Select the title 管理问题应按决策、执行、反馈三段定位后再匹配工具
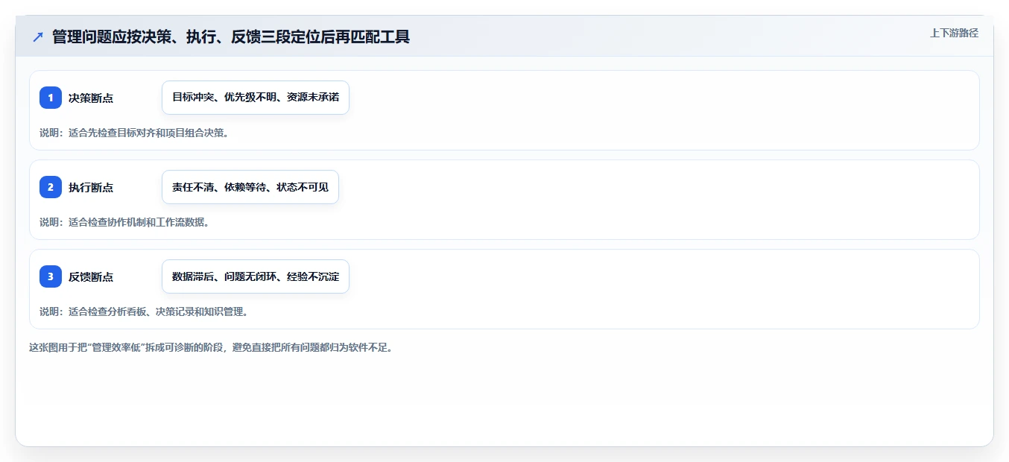 point(231,37)
